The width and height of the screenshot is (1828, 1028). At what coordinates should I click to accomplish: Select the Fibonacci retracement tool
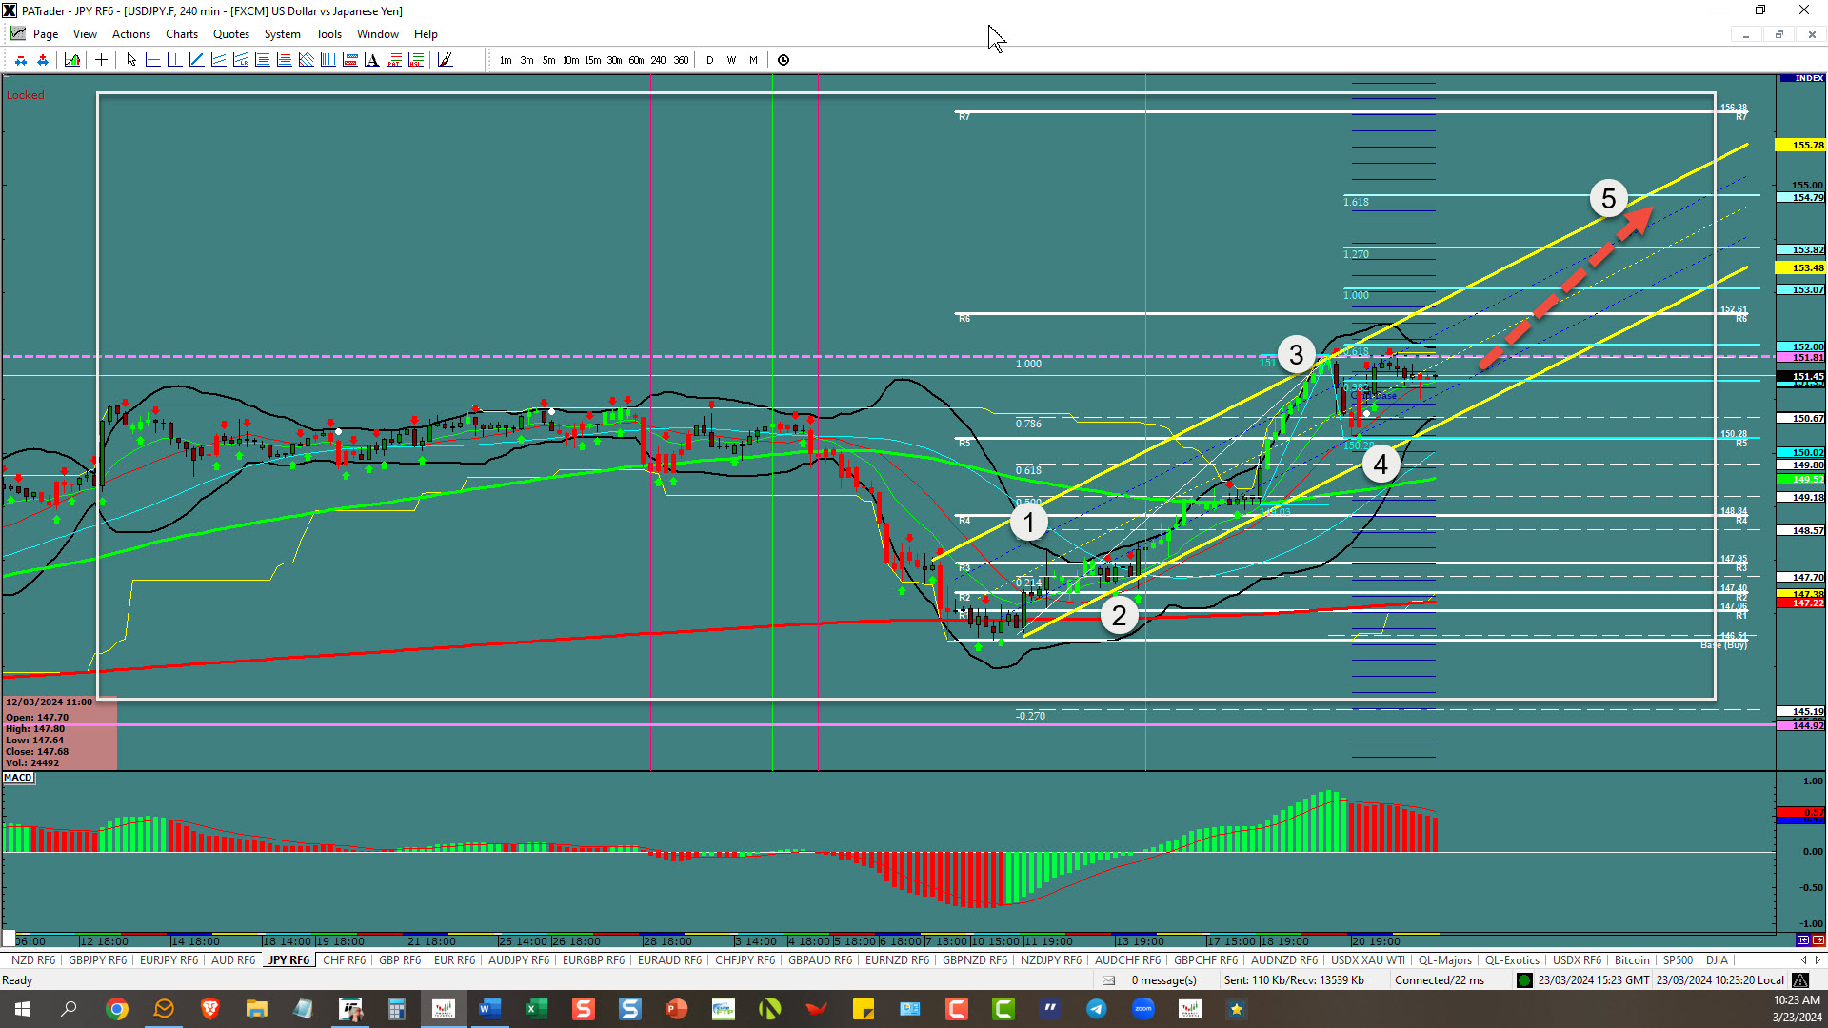[263, 60]
